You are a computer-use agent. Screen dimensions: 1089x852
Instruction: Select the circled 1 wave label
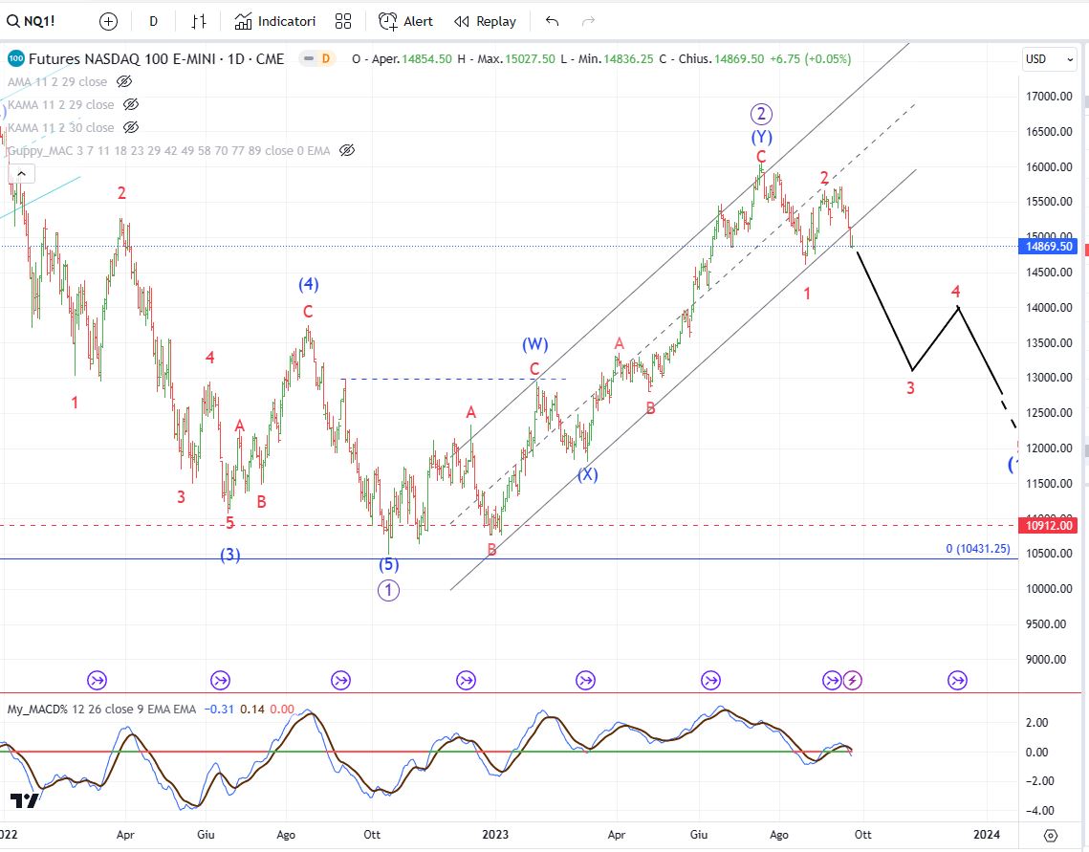point(388,591)
